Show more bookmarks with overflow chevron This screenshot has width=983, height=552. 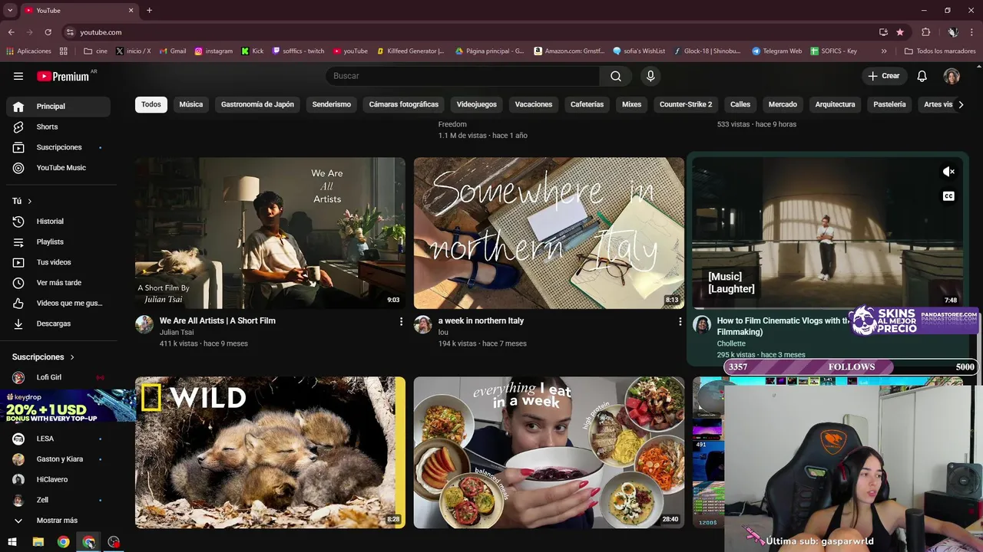[884, 51]
